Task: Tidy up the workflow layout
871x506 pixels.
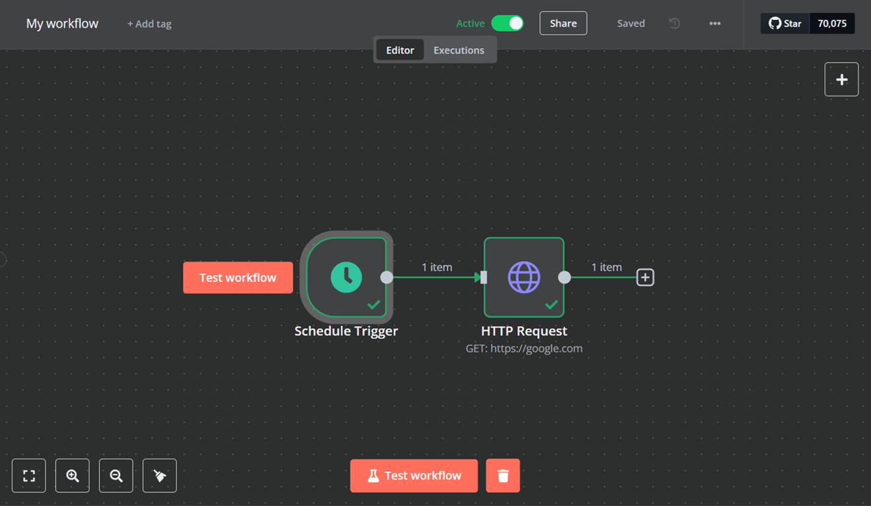Action: tap(159, 475)
